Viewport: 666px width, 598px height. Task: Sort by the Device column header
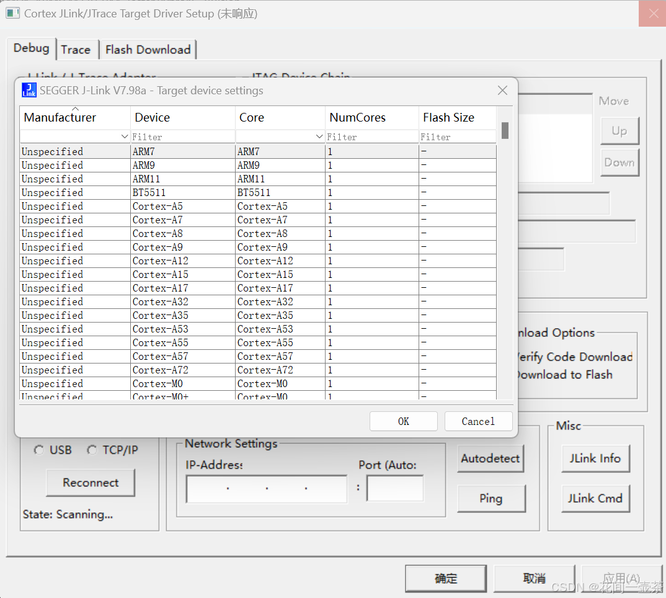click(183, 117)
